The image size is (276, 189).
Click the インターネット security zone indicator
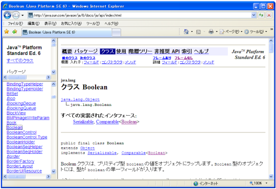[x=205, y=184]
